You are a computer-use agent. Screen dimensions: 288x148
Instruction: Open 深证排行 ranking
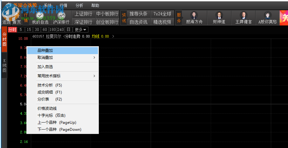(83, 22)
